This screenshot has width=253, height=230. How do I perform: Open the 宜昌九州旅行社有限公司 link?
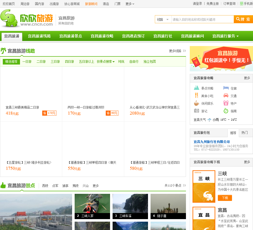(x=212, y=142)
